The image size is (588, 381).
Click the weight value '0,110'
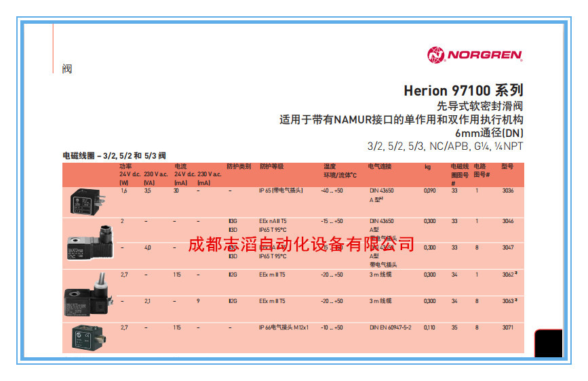(x=430, y=327)
